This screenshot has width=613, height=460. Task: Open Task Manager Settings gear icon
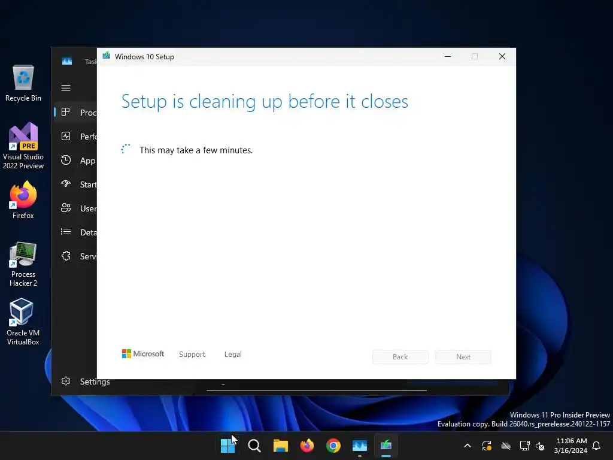click(66, 381)
